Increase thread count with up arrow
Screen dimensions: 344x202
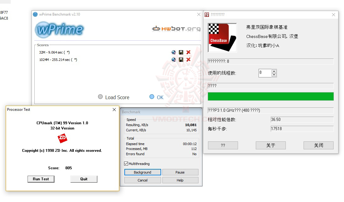274,71
